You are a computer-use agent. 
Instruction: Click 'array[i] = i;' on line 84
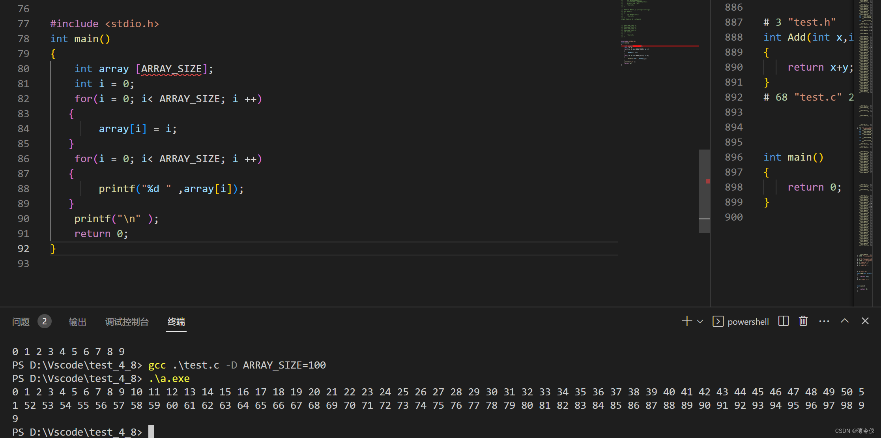138,129
